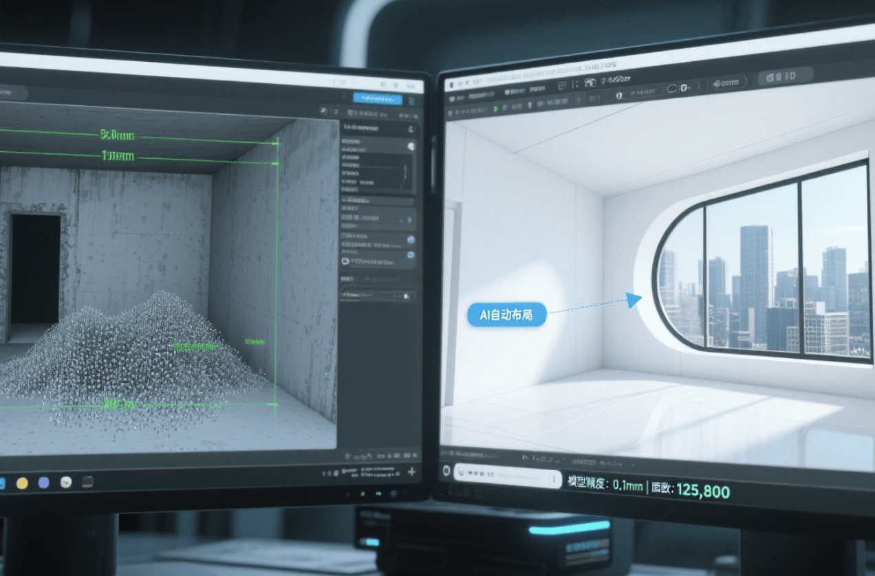Click the rounded outlined button in right toolbar
This screenshot has height=576, width=875.
click(728, 82)
